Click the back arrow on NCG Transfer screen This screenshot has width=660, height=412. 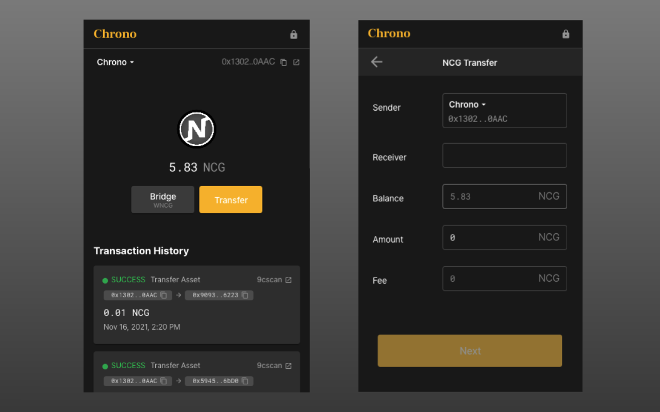click(x=376, y=62)
